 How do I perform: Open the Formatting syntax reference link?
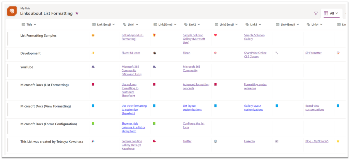click(x=255, y=86)
